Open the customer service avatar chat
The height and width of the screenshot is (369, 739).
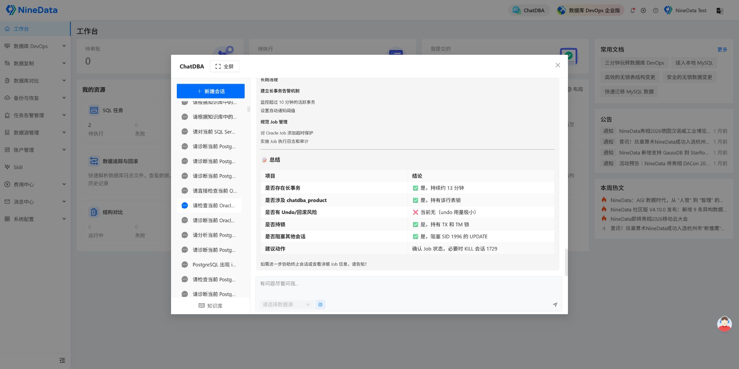(x=724, y=324)
